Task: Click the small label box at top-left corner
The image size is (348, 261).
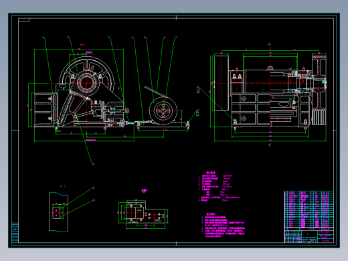Action: click(x=23, y=20)
